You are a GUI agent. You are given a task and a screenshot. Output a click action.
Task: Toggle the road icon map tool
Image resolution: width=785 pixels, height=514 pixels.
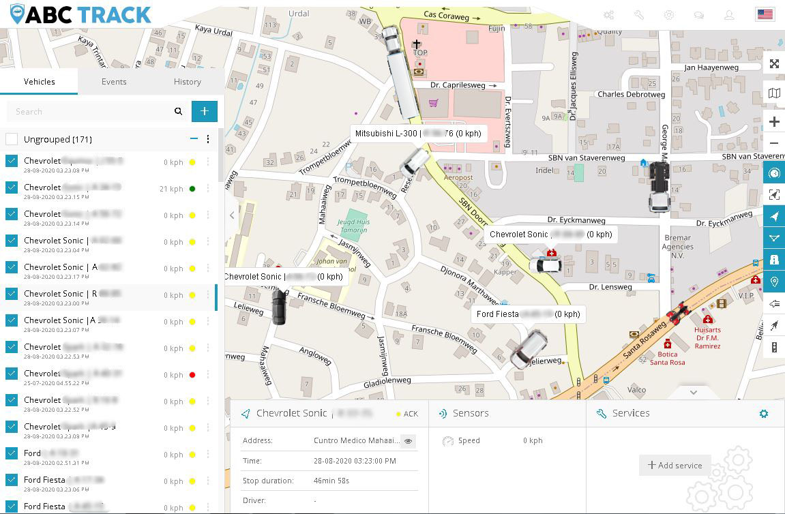pyautogui.click(x=774, y=260)
